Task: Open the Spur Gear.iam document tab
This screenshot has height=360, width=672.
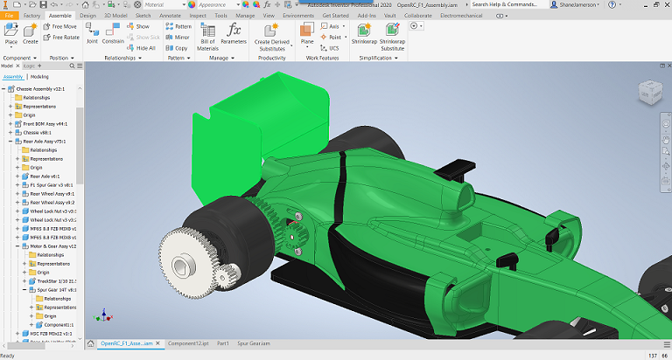Action: coord(255,343)
